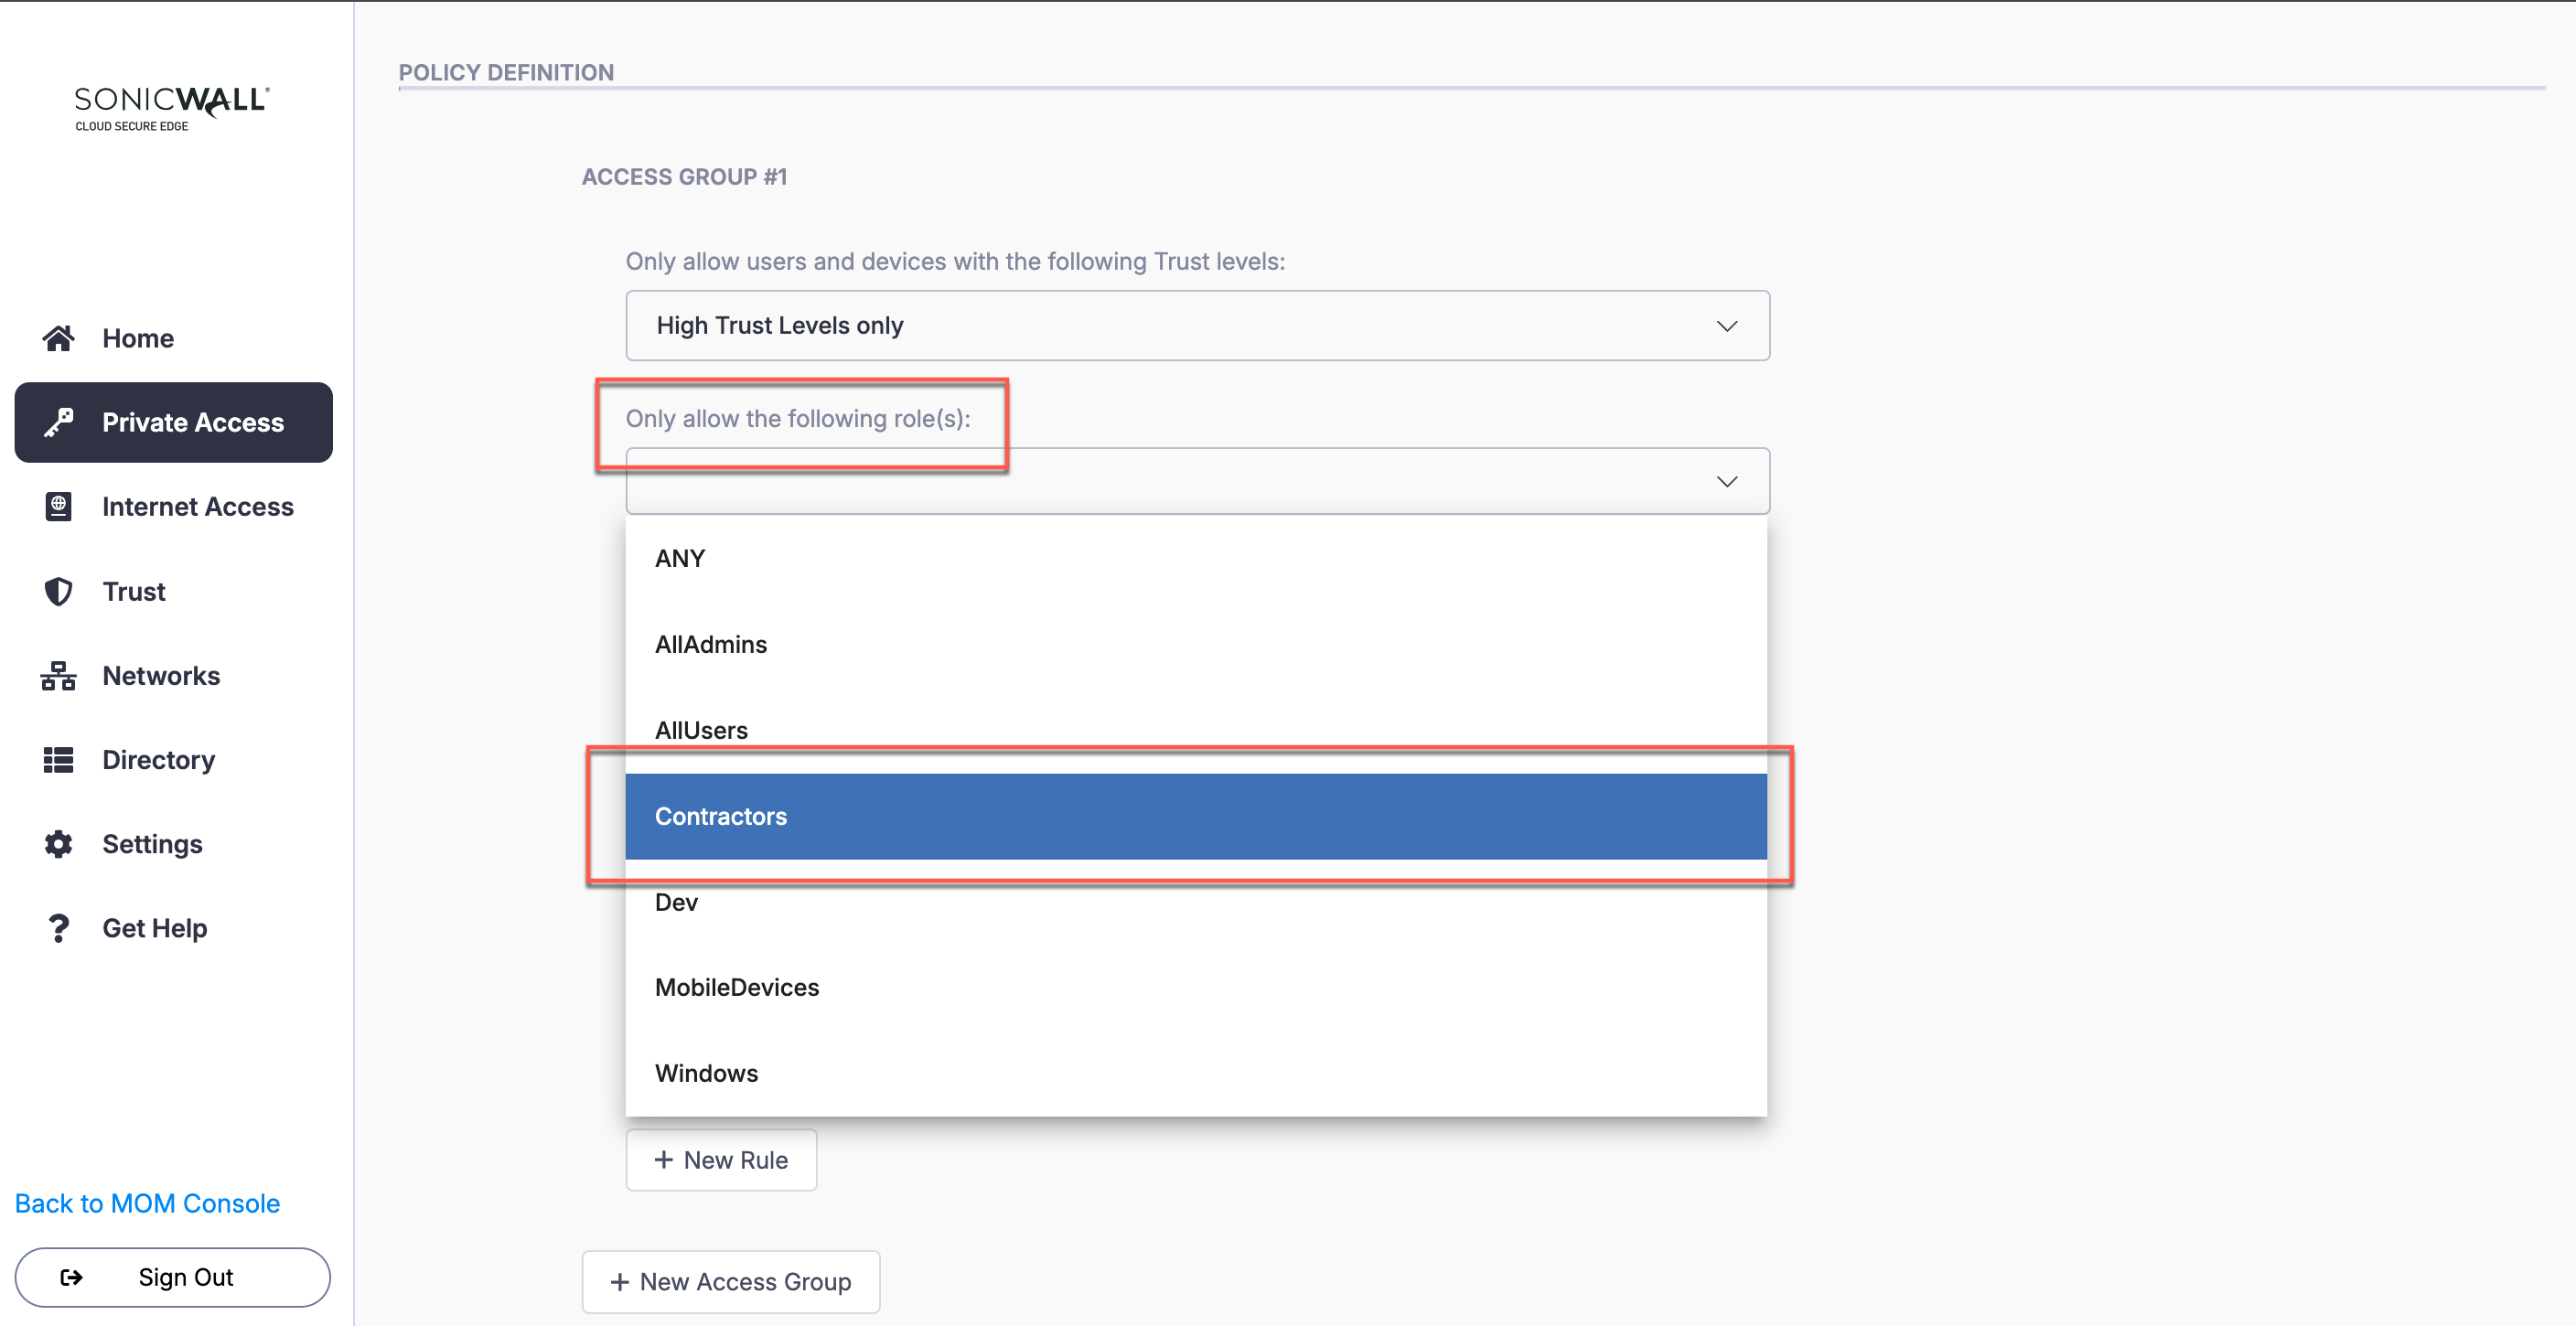Choose the ANY role option
The height and width of the screenshot is (1326, 2576).
[1195, 559]
